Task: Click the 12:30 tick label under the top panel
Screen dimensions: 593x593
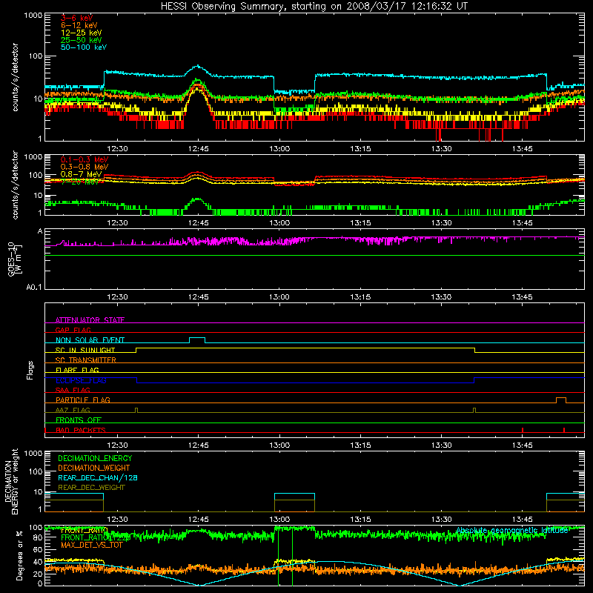Action: tap(117, 149)
